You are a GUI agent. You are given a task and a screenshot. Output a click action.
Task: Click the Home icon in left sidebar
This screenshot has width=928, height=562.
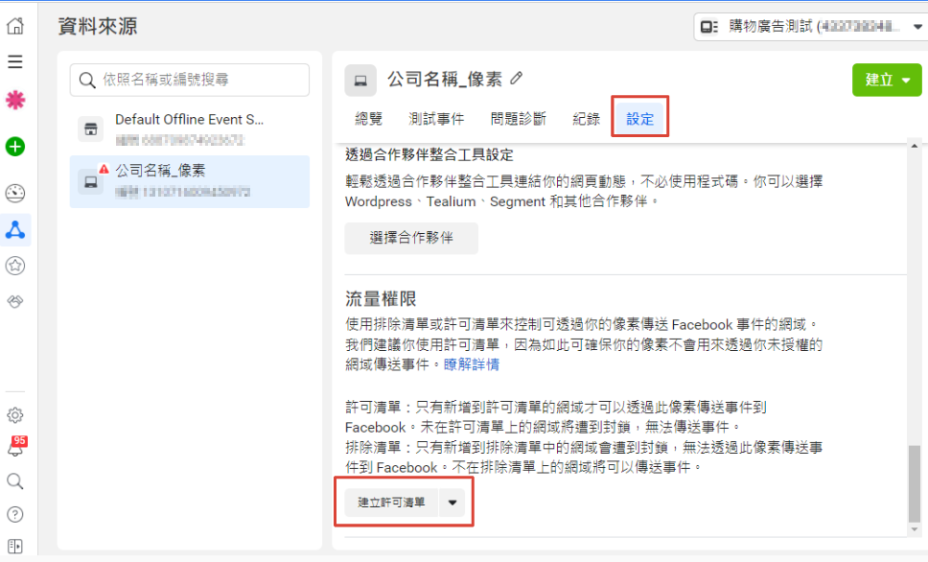15,26
